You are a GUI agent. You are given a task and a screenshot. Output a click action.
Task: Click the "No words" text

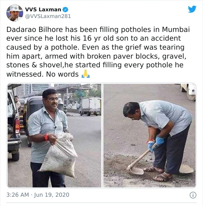coord(62,74)
